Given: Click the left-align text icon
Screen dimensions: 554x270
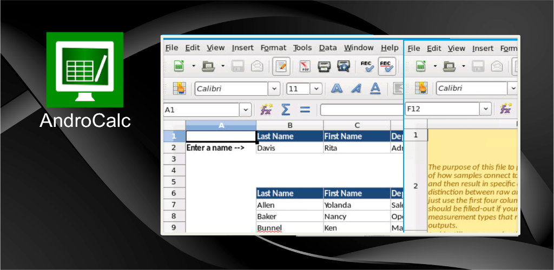Looking at the screenshot, I should [398, 89].
